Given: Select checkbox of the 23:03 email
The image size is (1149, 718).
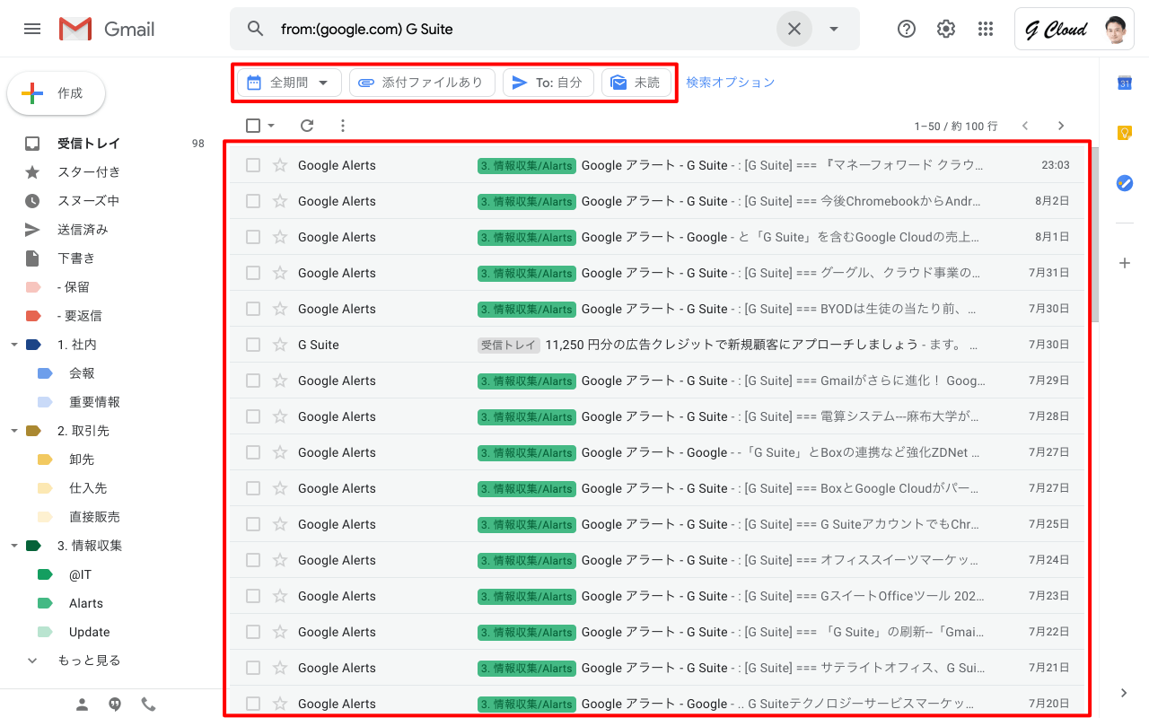Looking at the screenshot, I should coord(253,165).
